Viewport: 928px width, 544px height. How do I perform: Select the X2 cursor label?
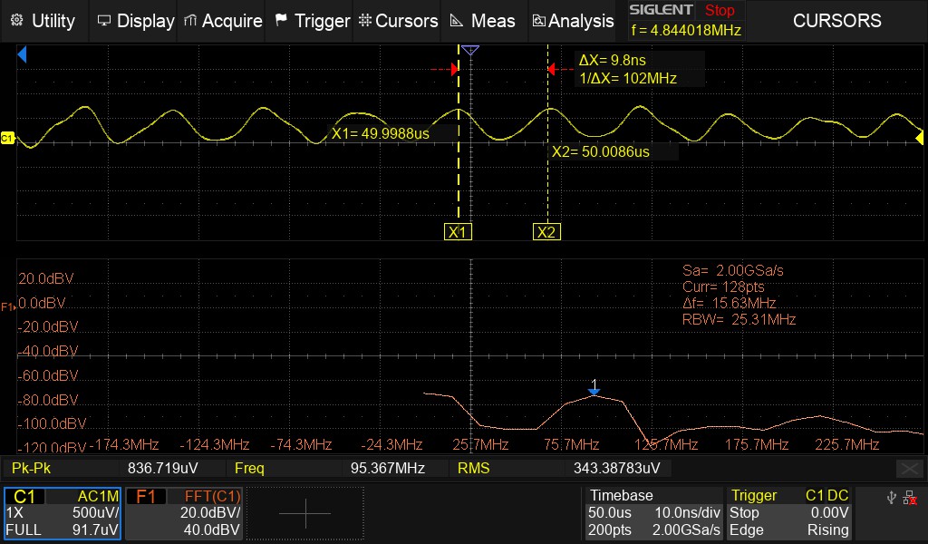tap(546, 232)
